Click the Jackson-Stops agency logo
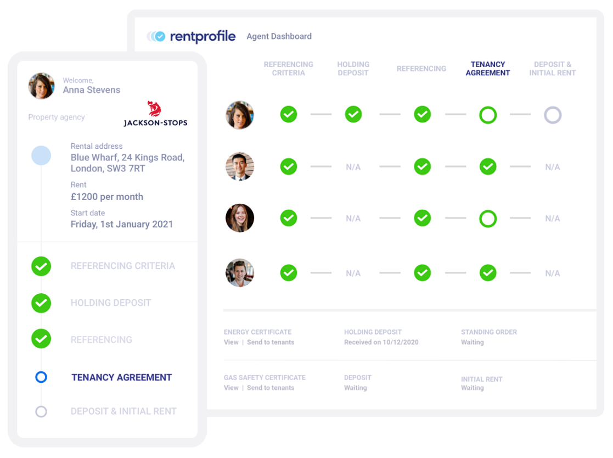This screenshot has height=458, width=613. click(155, 112)
